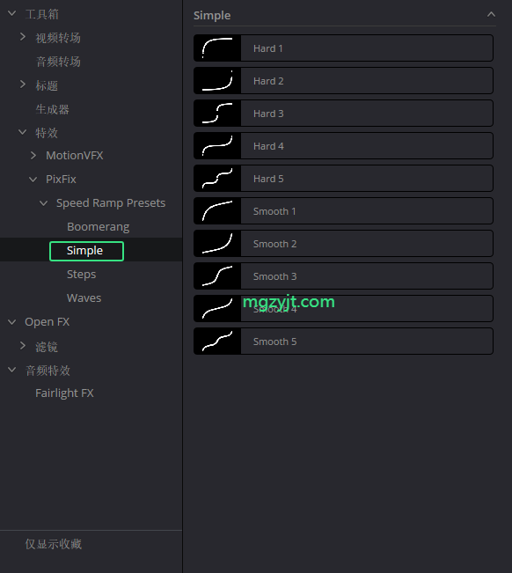Open the Steps preset category
Image resolution: width=512 pixels, height=573 pixels.
coord(82,274)
